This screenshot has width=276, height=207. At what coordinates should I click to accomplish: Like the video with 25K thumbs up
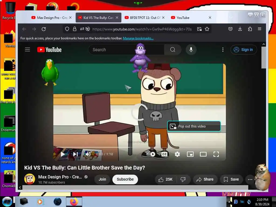coord(165,179)
